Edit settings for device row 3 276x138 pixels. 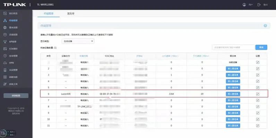coord(258,75)
